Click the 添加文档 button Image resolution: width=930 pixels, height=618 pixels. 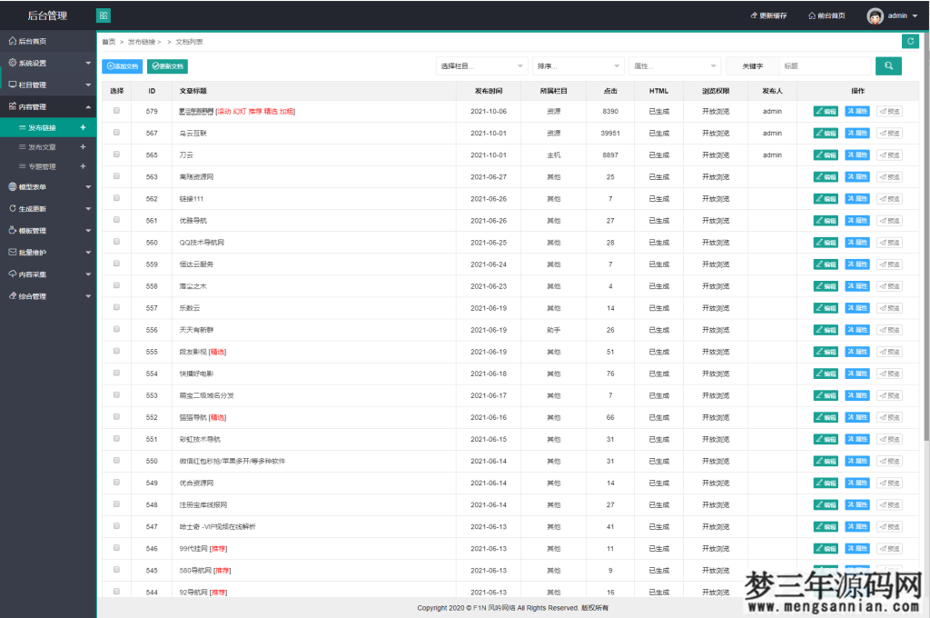click(x=122, y=66)
